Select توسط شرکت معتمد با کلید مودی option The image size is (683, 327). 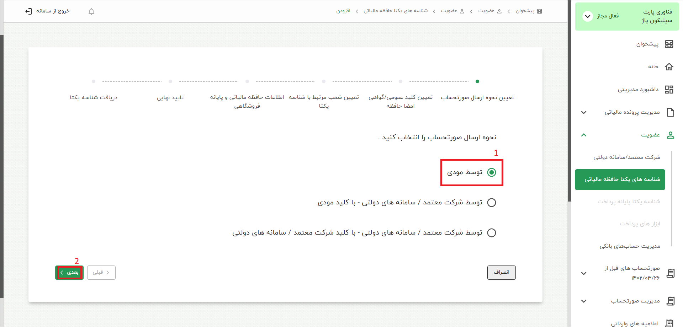click(492, 203)
